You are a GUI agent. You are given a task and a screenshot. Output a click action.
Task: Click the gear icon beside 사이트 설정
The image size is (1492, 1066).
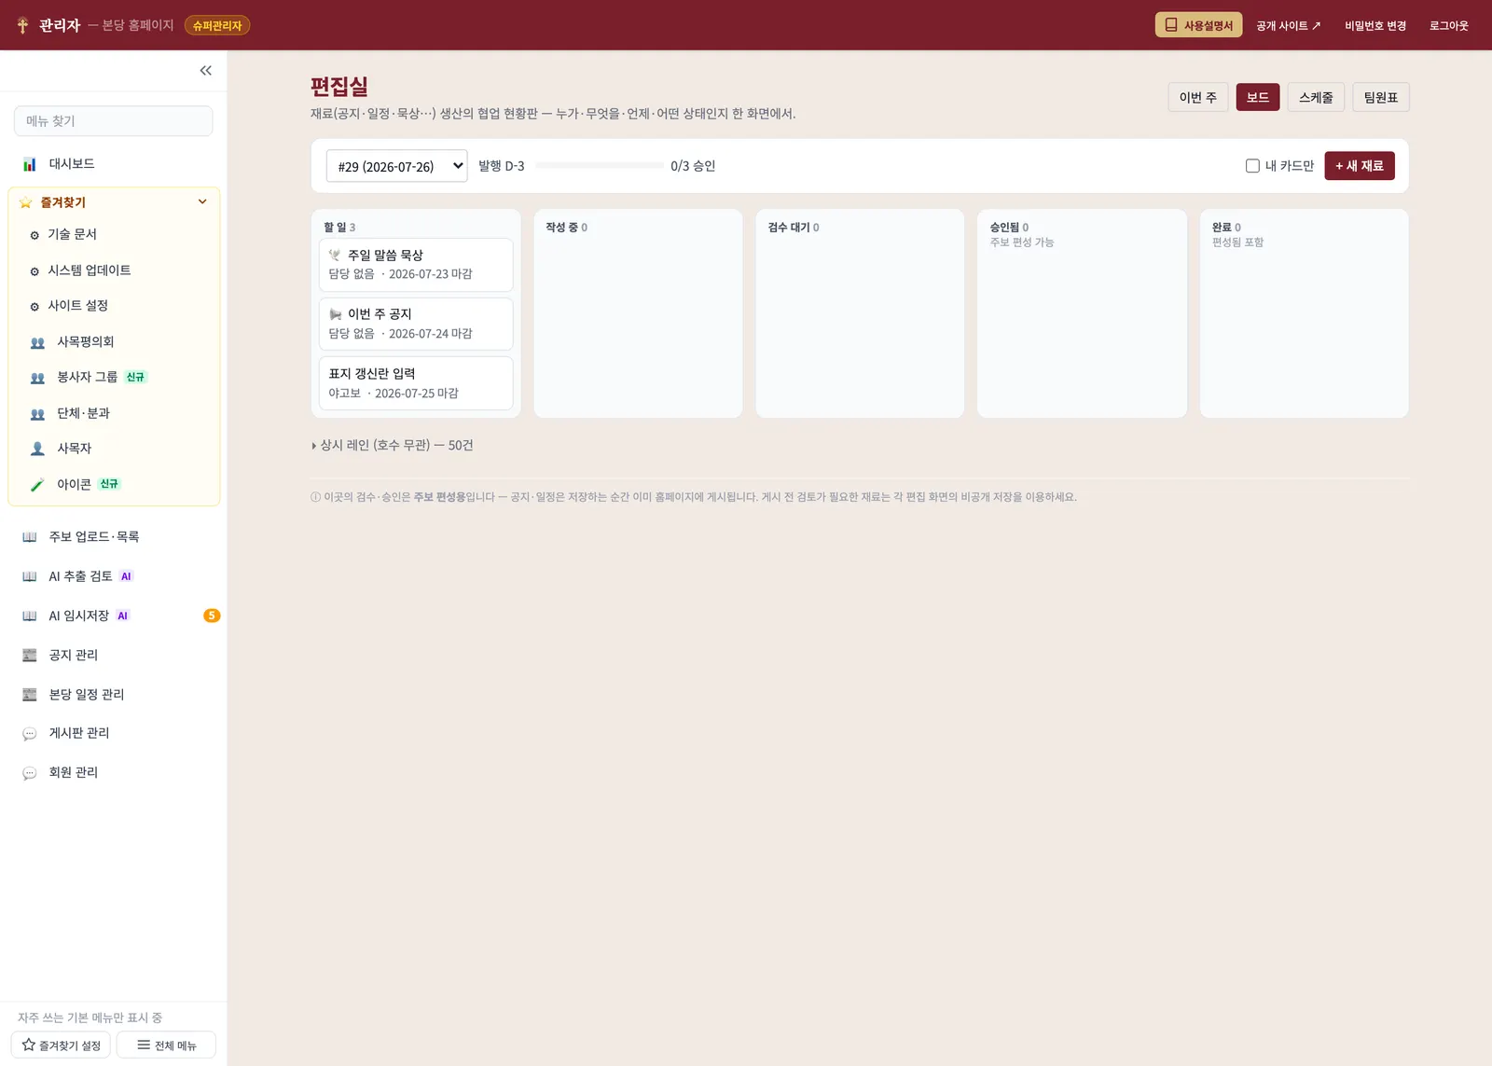pos(35,307)
